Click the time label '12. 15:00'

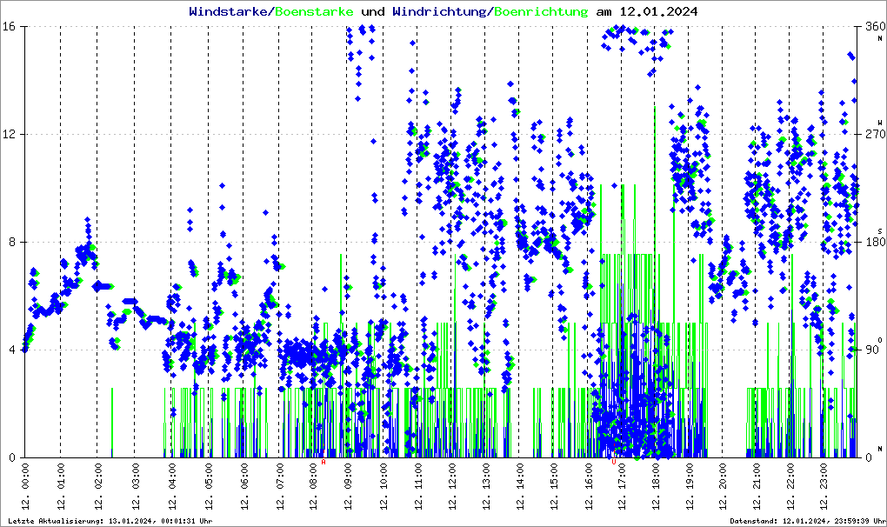pyautogui.click(x=554, y=486)
